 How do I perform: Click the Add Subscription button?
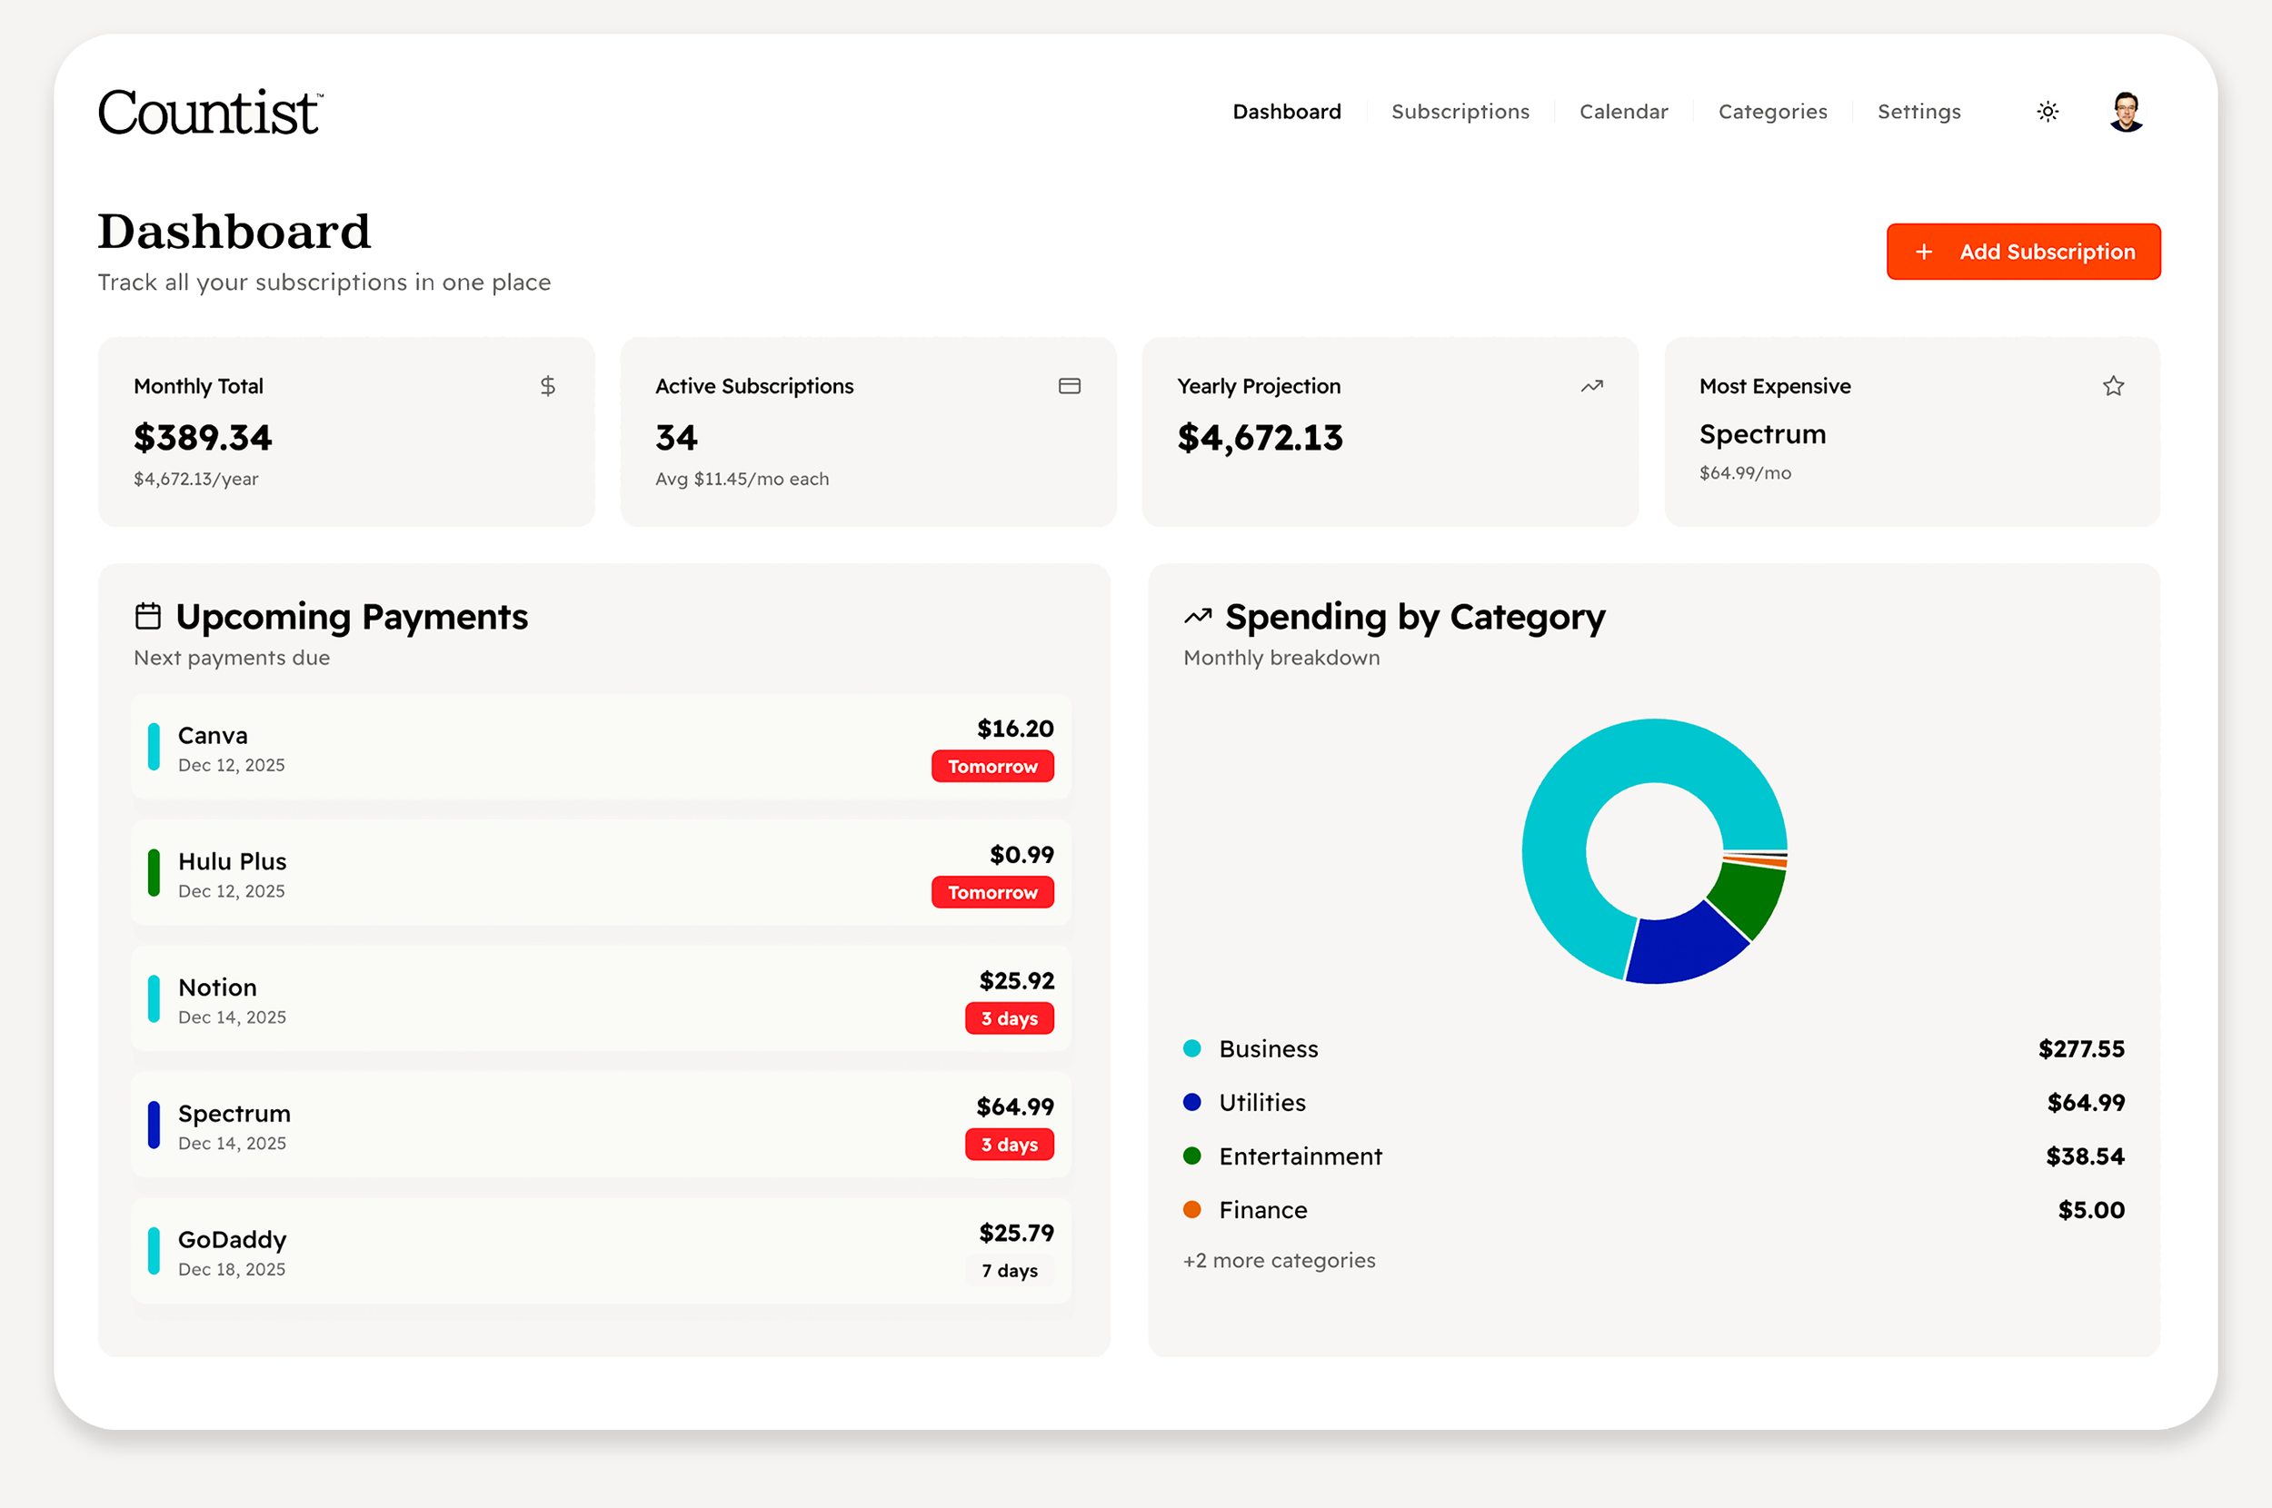(x=2023, y=251)
